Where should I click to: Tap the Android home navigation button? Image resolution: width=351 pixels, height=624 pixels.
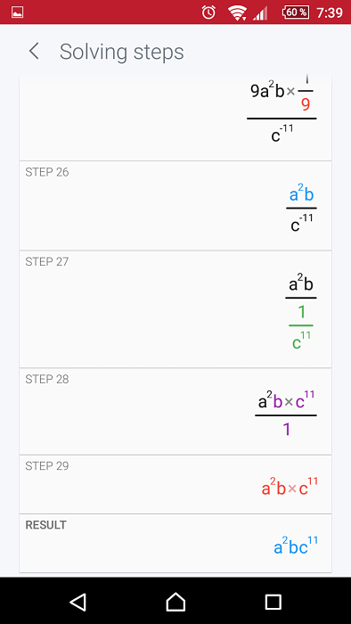click(x=175, y=602)
